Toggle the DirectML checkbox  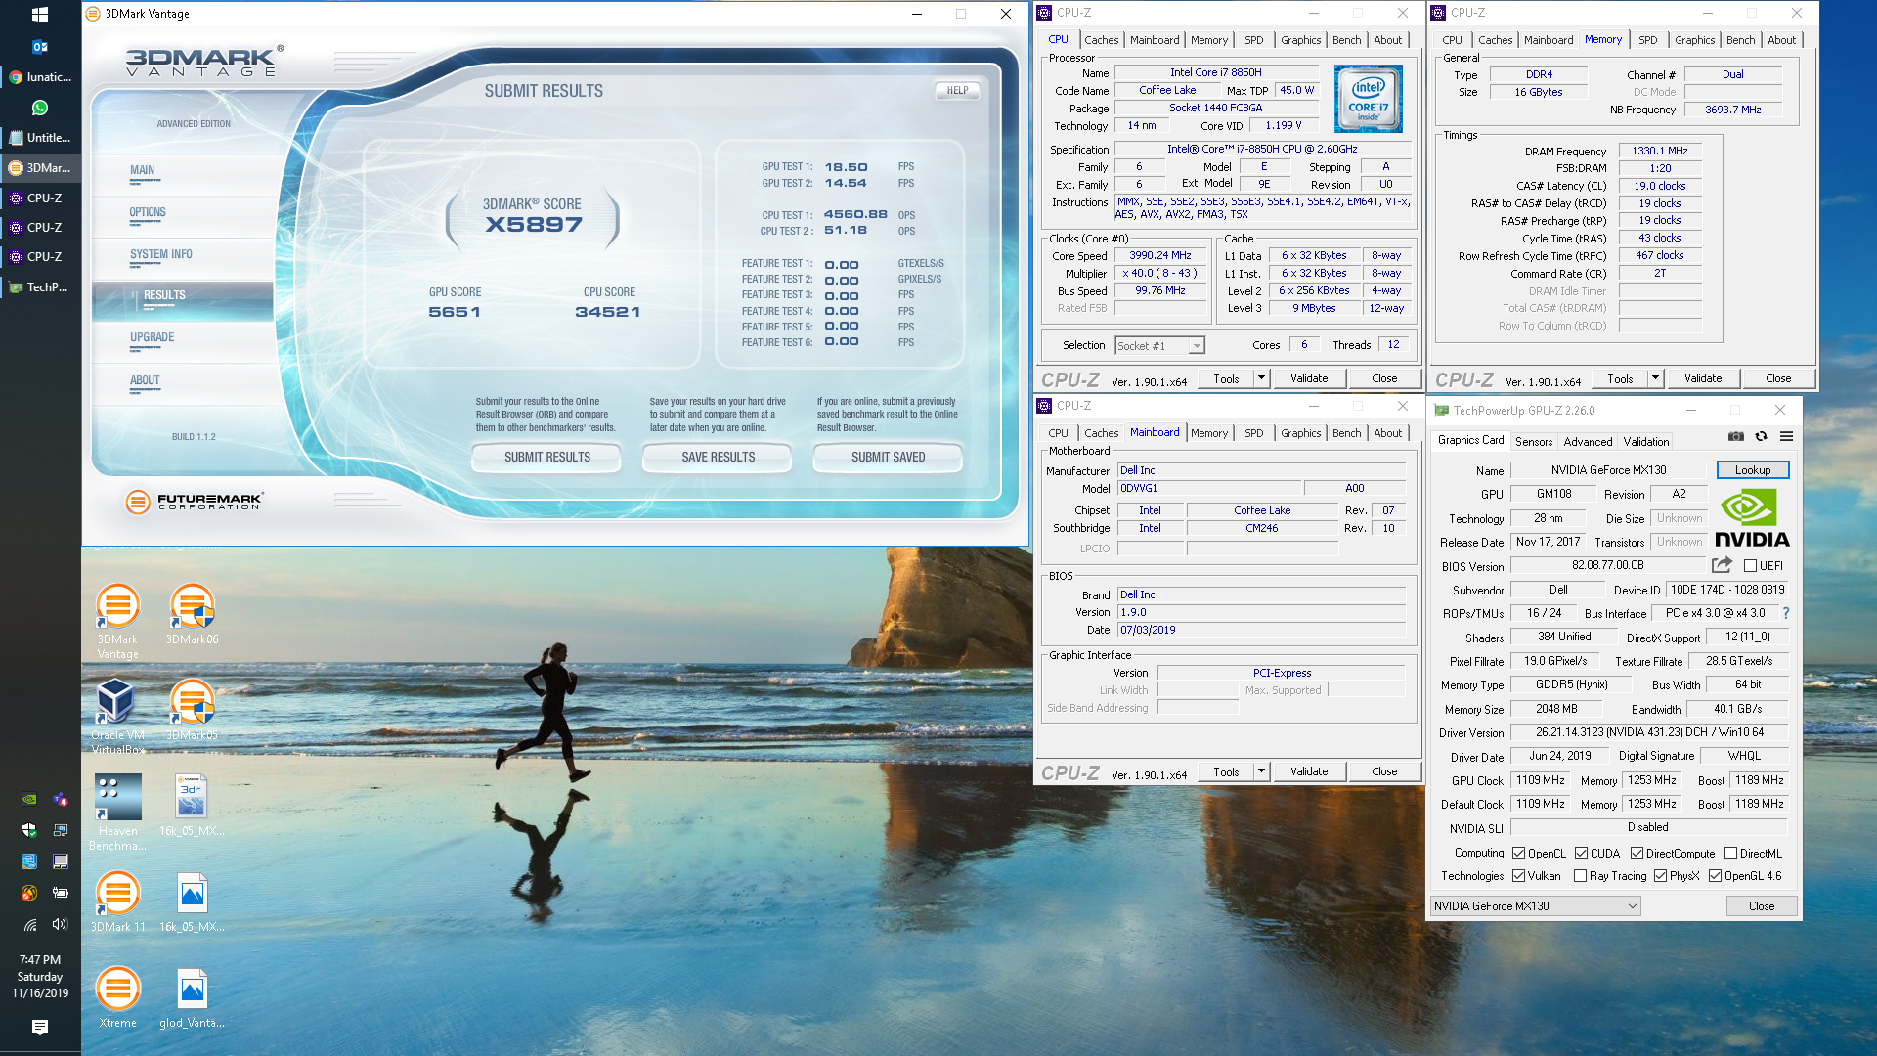coord(1730,854)
